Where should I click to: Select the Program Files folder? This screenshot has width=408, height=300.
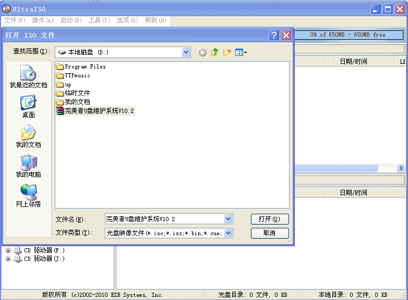click(x=81, y=67)
